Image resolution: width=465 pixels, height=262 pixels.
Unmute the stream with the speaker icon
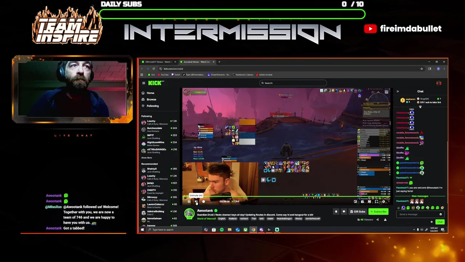(x=196, y=202)
